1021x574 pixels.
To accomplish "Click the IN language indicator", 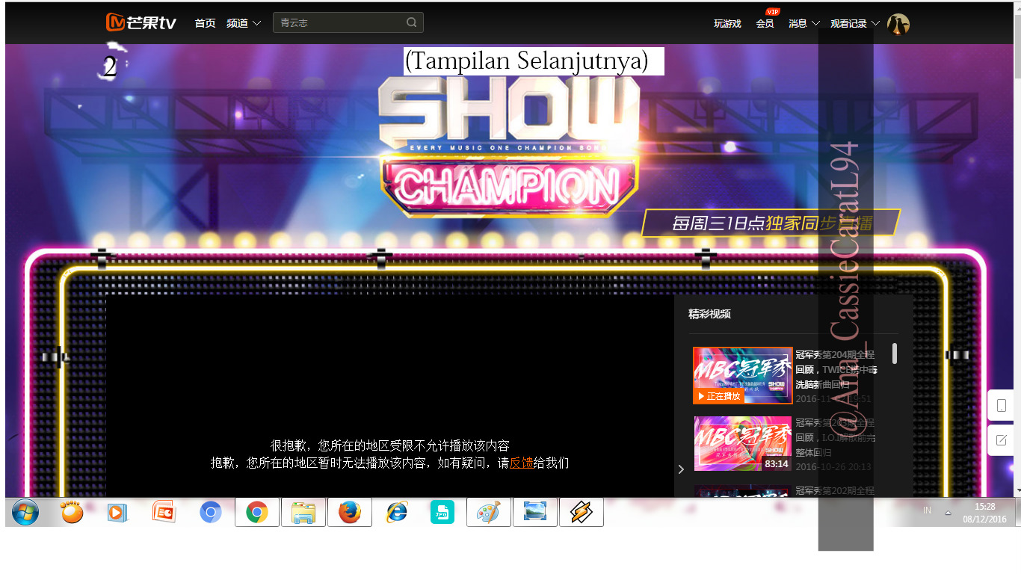I will pos(927,510).
